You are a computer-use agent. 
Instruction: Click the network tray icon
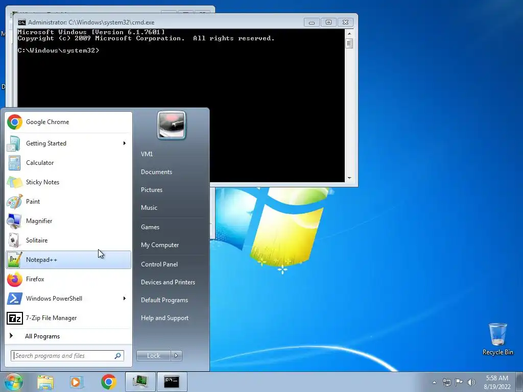446,382
